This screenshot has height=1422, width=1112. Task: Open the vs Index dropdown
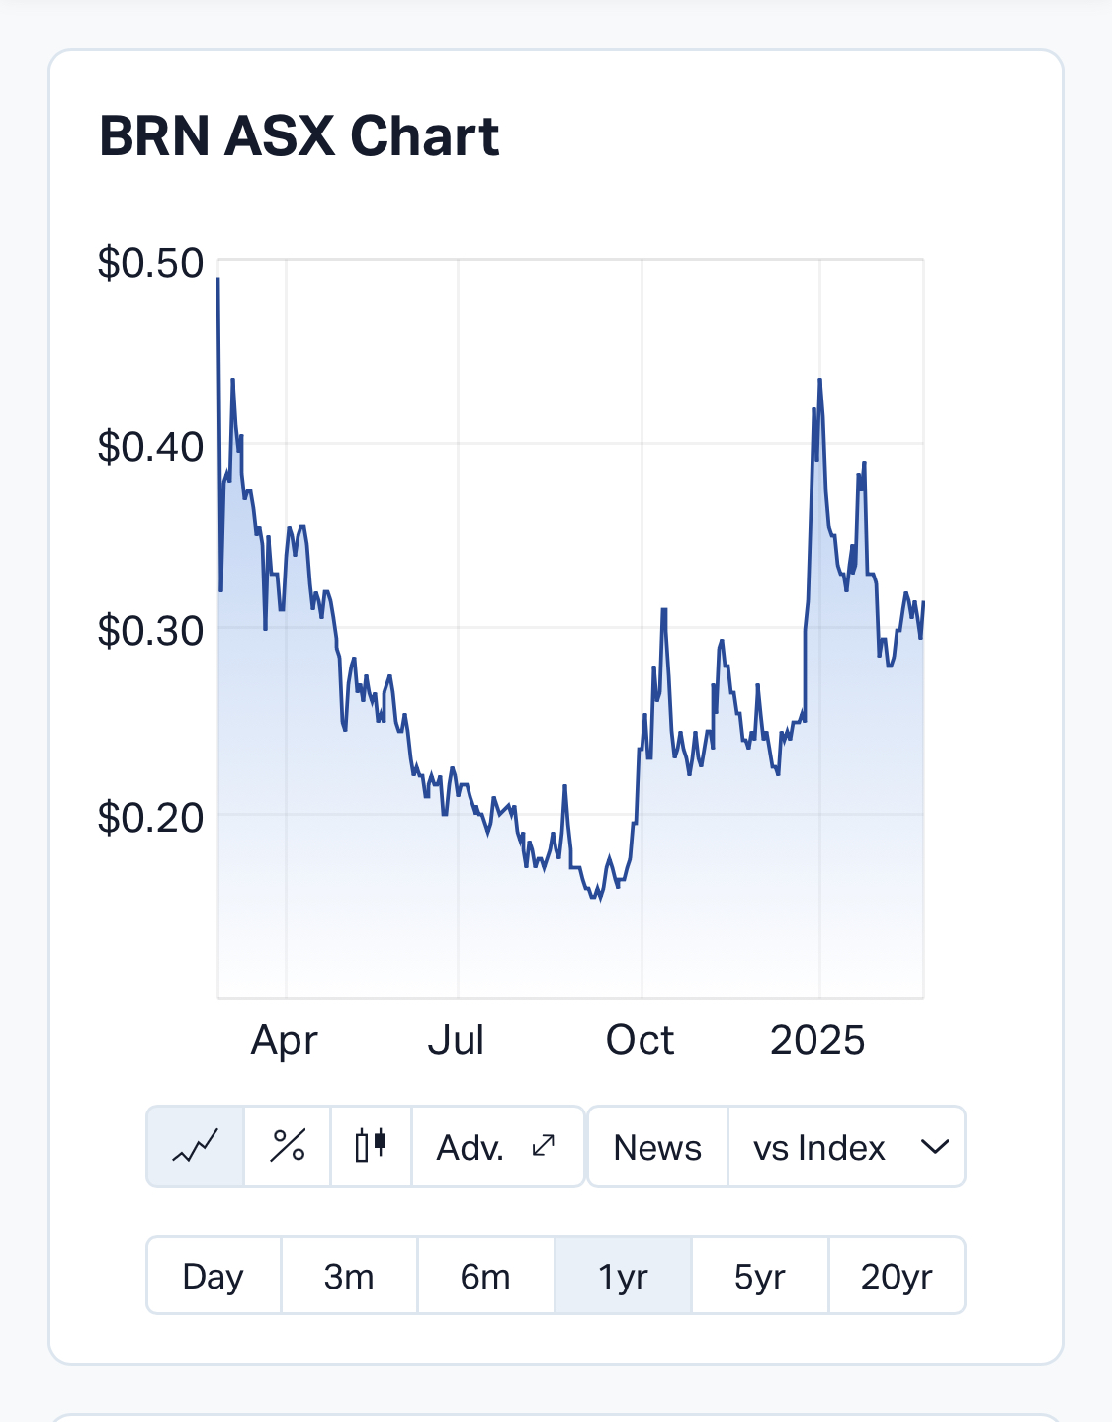click(819, 1147)
